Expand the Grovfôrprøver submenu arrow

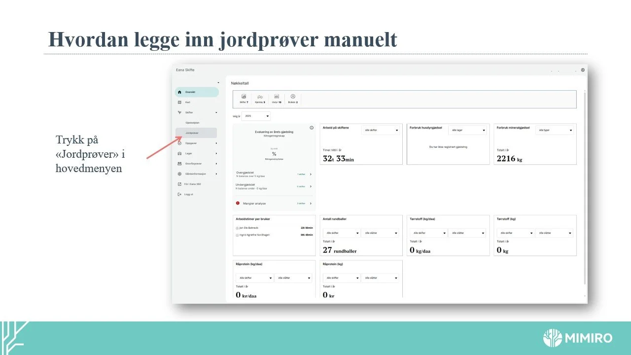(x=216, y=164)
